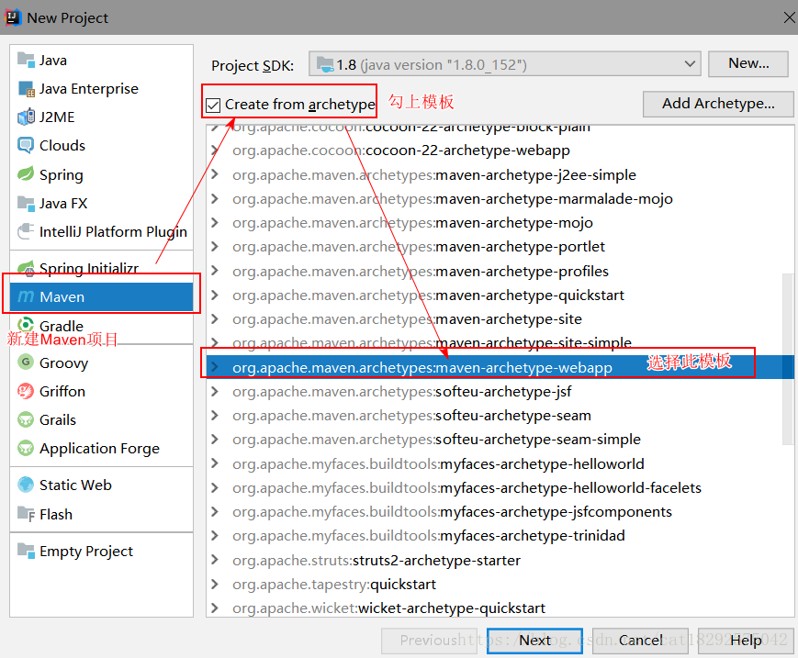Click the Groovy 'G' icon

click(26, 362)
